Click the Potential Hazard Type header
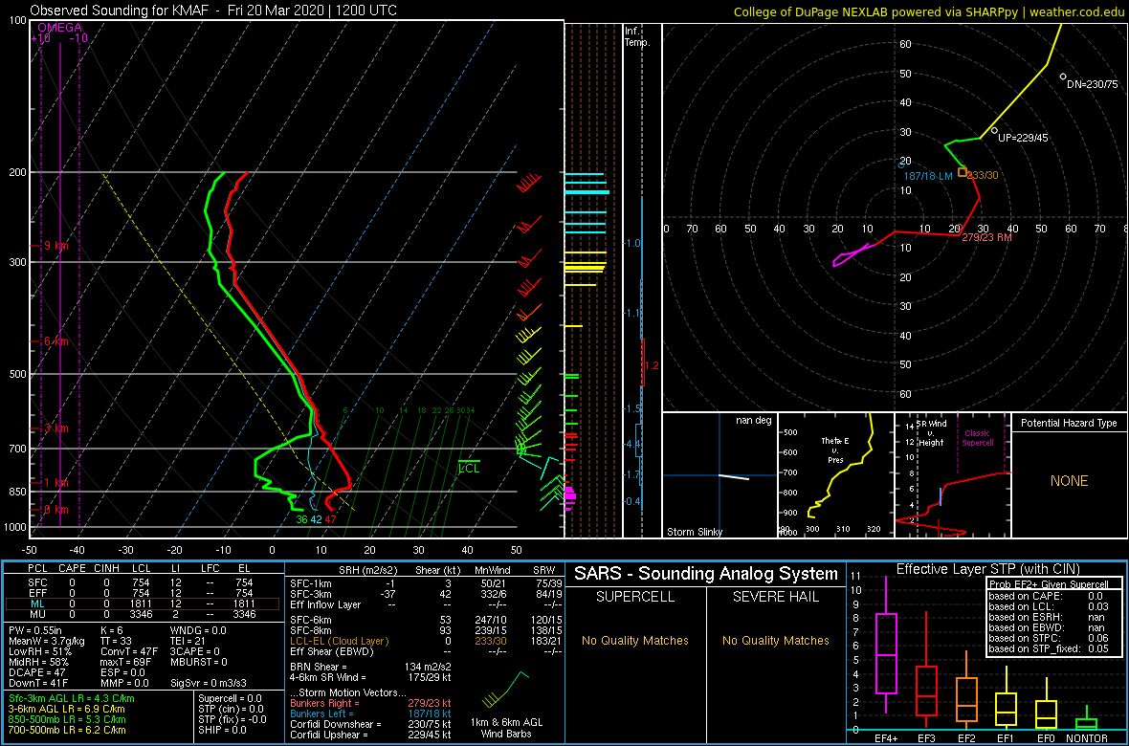 [1069, 423]
